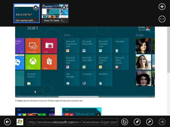
Task: Open the page tools wrench button
Action: [149, 122]
